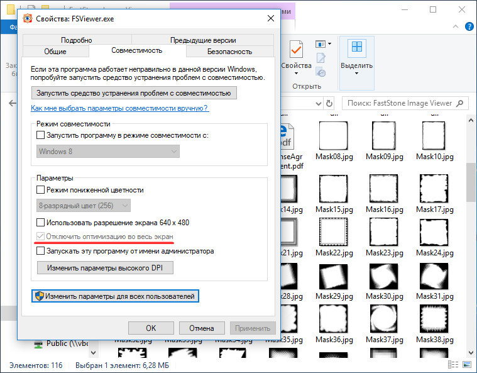Open the Windows 8 compatibility dropdown
This screenshot has width=477, height=373.
(108, 152)
